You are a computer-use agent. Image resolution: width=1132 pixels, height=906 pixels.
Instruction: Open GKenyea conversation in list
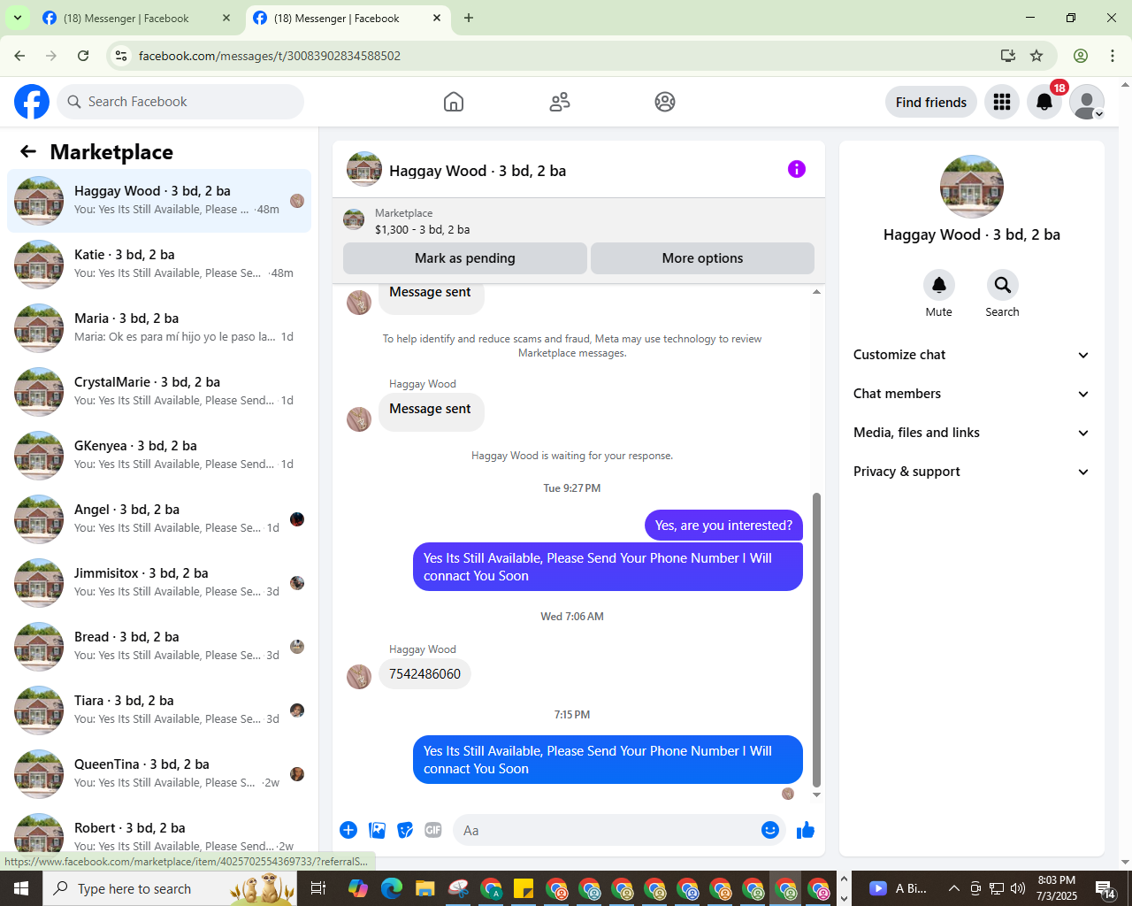[159, 456]
